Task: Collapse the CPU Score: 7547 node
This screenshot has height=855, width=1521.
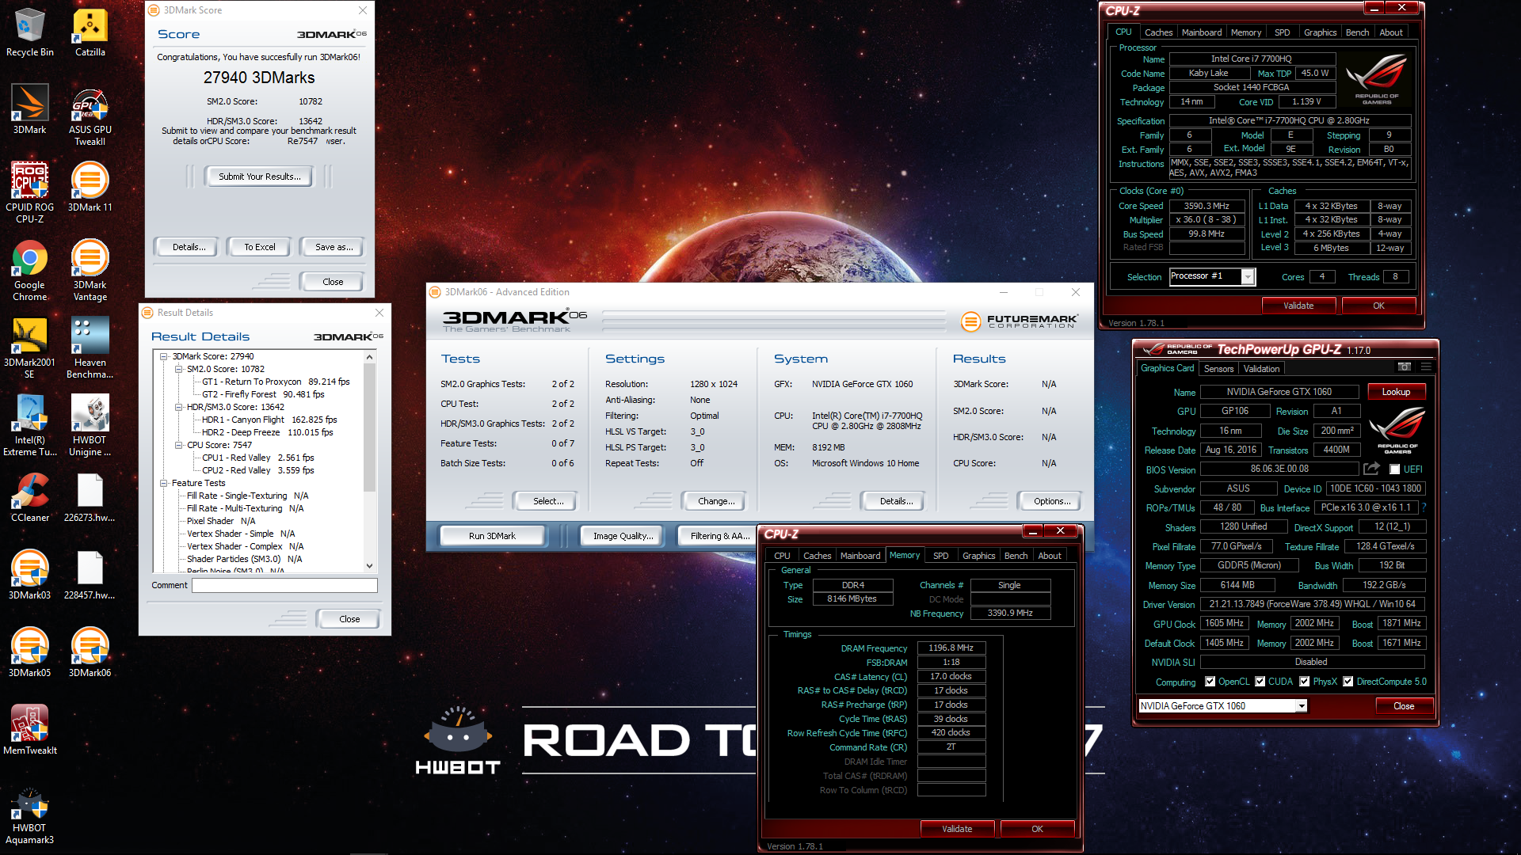Action: (x=179, y=445)
